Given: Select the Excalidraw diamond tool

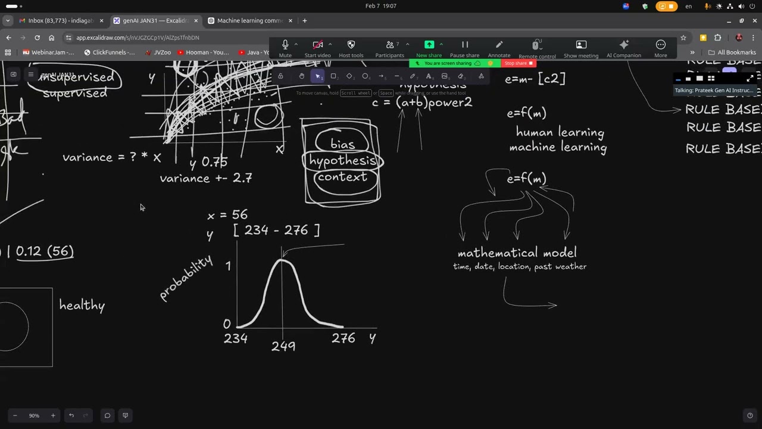Looking at the screenshot, I should click(x=349, y=76).
